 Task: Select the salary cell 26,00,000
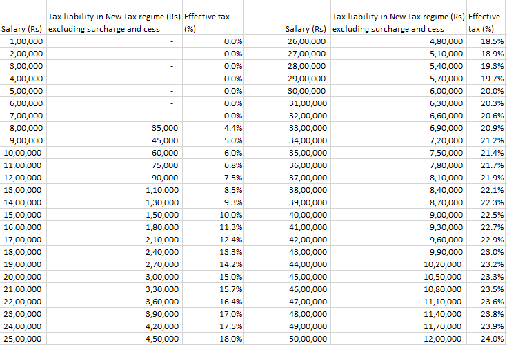[307, 41]
